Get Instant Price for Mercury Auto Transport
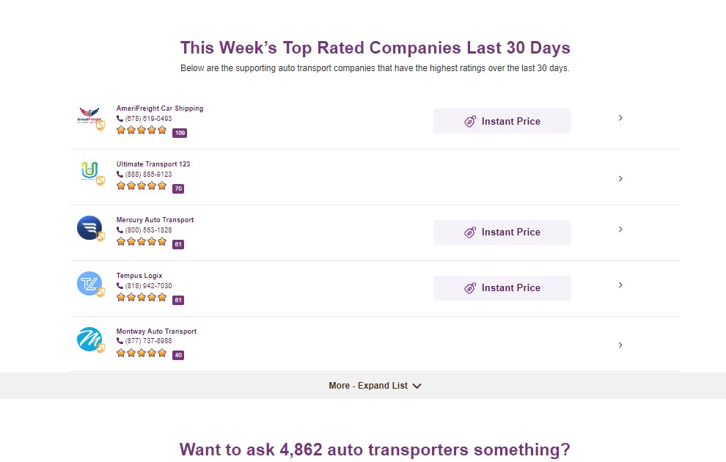Image resolution: width=726 pixels, height=462 pixels. 502,232
